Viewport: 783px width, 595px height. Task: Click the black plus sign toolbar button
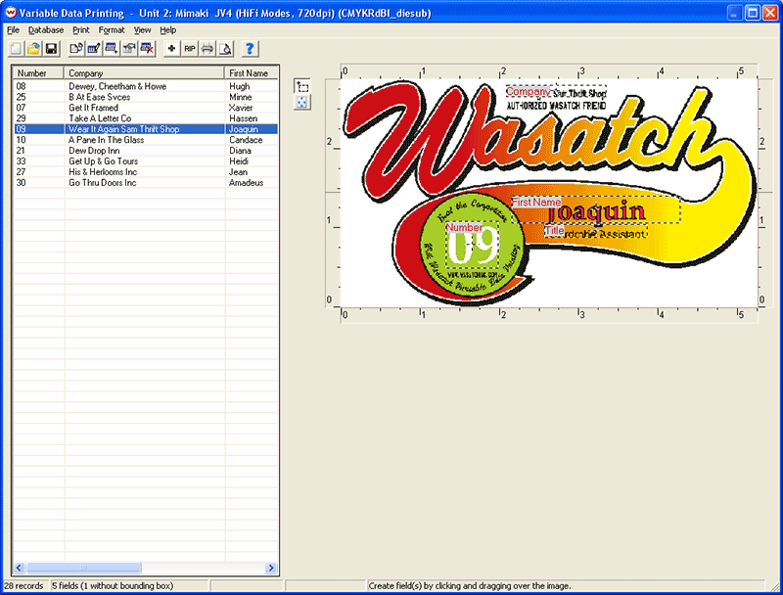coord(172,49)
